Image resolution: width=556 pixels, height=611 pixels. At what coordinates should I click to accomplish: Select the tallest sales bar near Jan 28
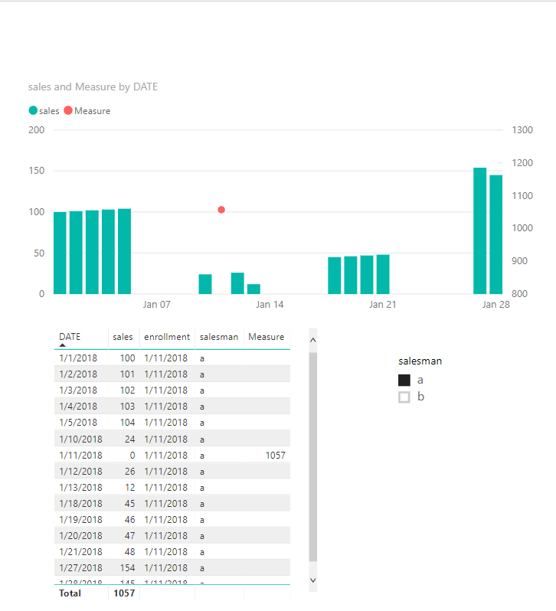pyautogui.click(x=479, y=230)
